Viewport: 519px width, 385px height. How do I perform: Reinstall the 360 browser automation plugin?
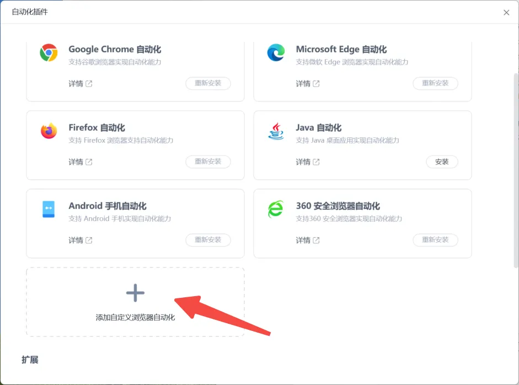click(435, 240)
